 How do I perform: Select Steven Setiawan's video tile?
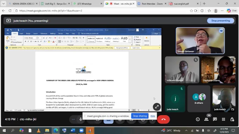(200, 41)
